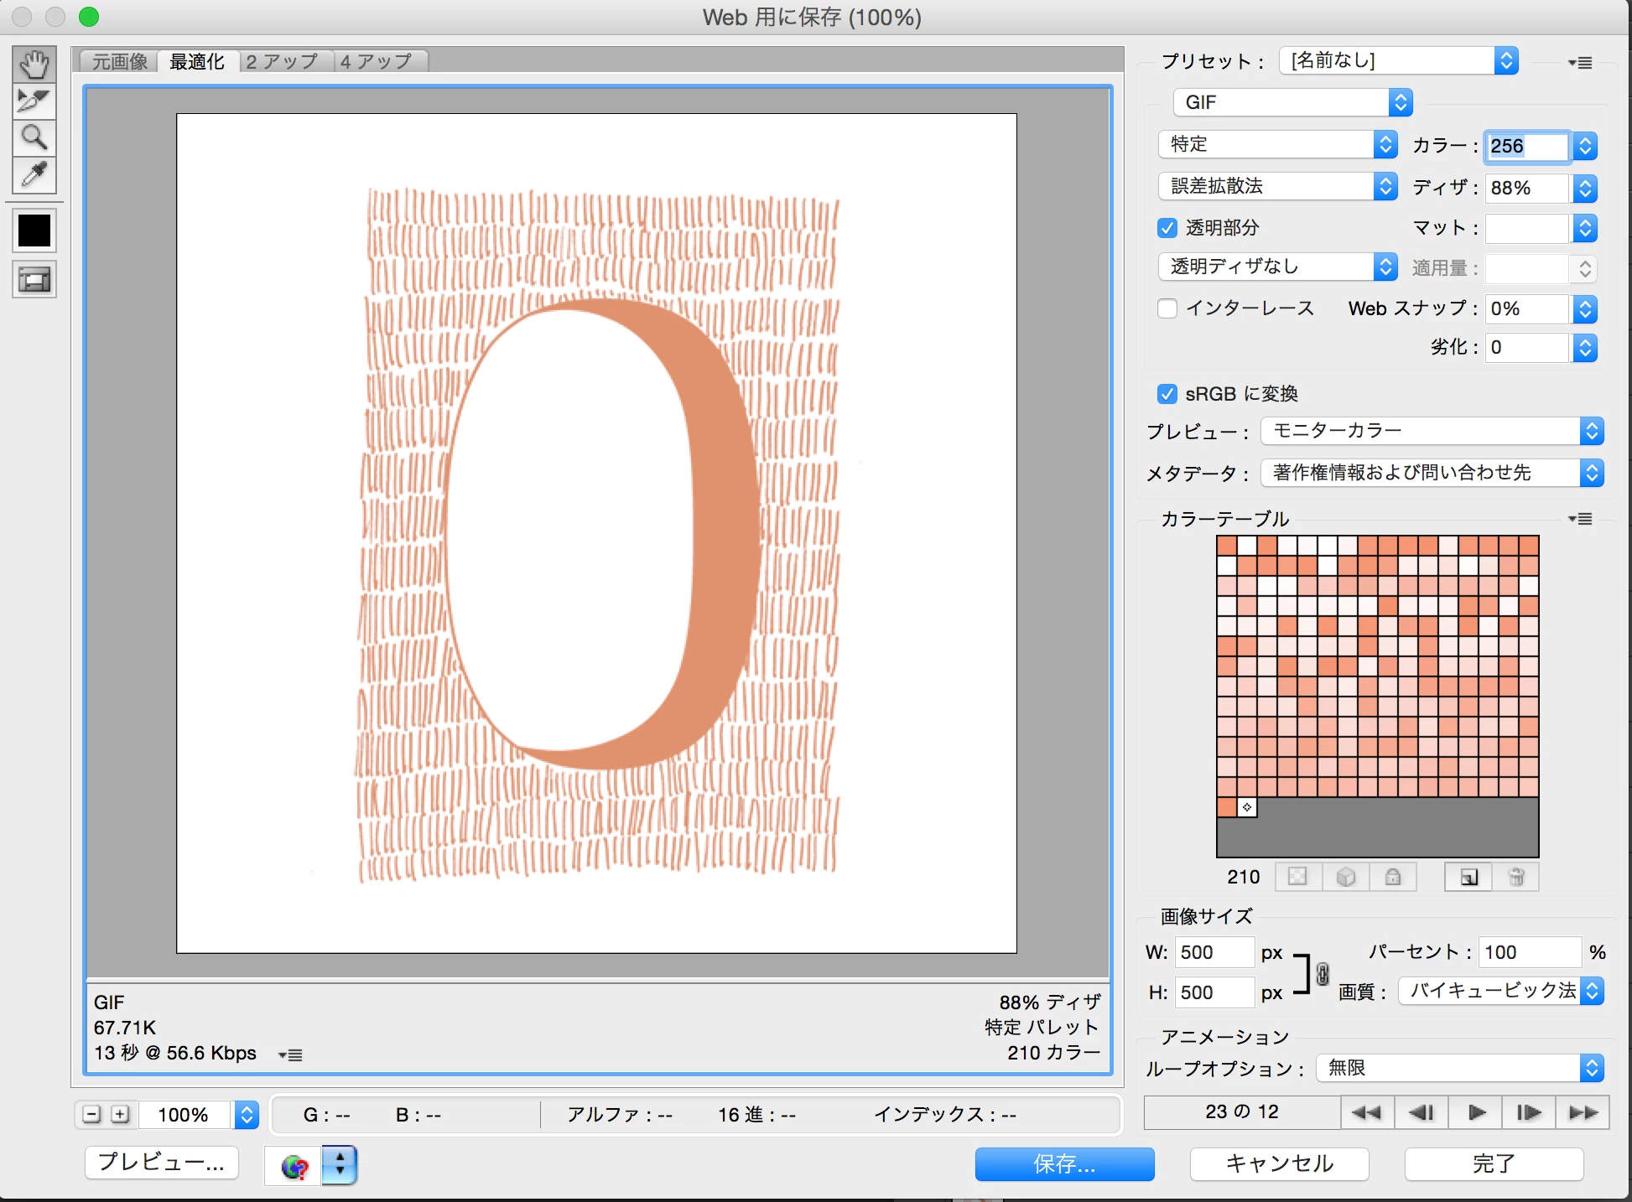Uncheck the 透明部分 transparency checkbox
This screenshot has height=1202, width=1632.
[x=1167, y=228]
